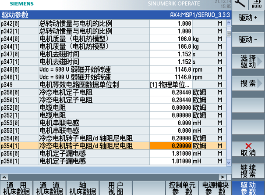This screenshot has width=265, height=195.
Task: Switch to 通道机床数据 tab
Action: pyautogui.click(x=49, y=188)
